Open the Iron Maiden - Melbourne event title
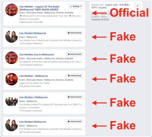Image resolution: width=152 pixels, height=137 pixels. point(33,76)
